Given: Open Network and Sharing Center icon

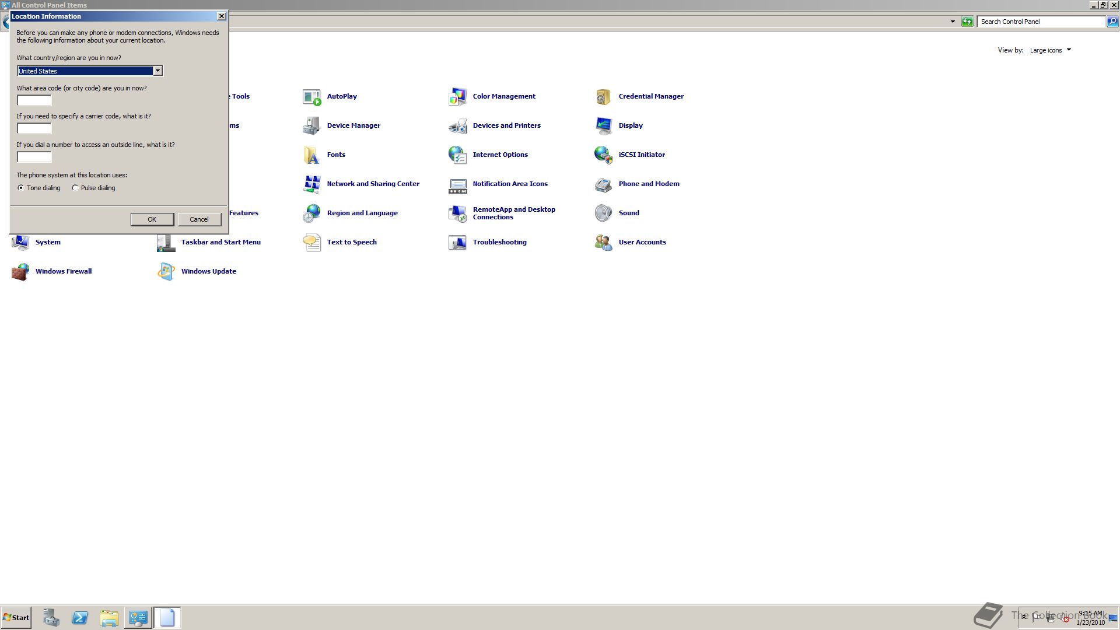Looking at the screenshot, I should pyautogui.click(x=312, y=184).
